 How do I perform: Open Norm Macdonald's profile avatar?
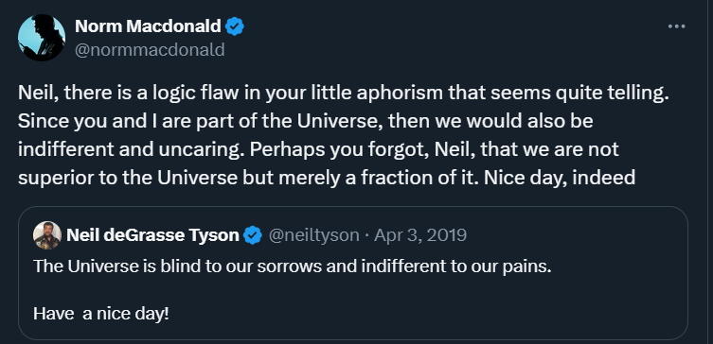(42, 37)
